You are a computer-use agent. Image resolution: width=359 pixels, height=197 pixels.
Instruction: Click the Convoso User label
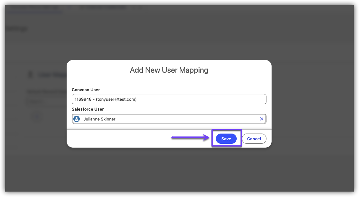click(x=86, y=90)
